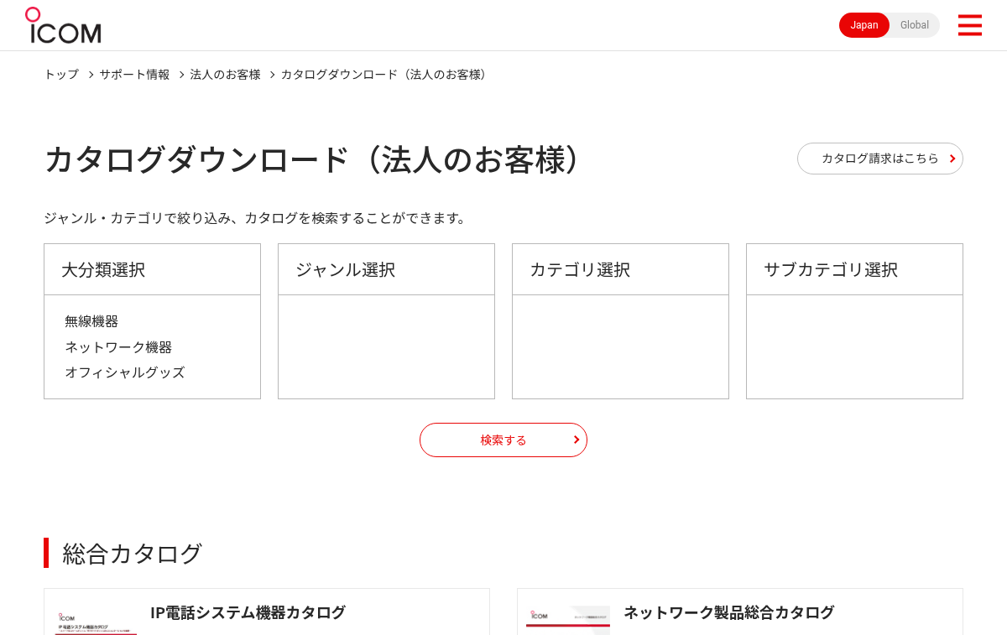
Task: Open サポート情報 breadcrumb link
Action: tap(134, 75)
